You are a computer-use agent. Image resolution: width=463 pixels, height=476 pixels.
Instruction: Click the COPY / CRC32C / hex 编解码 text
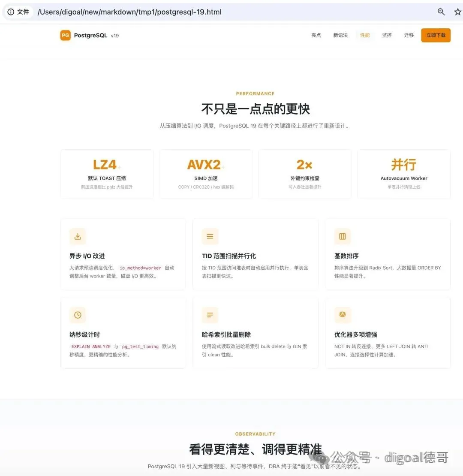206,187
